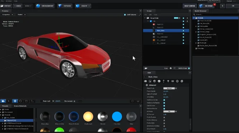This screenshot has width=239, height=133.
Task: Open the Advanced gear tab icon in Edit panel
Action: 182,81
